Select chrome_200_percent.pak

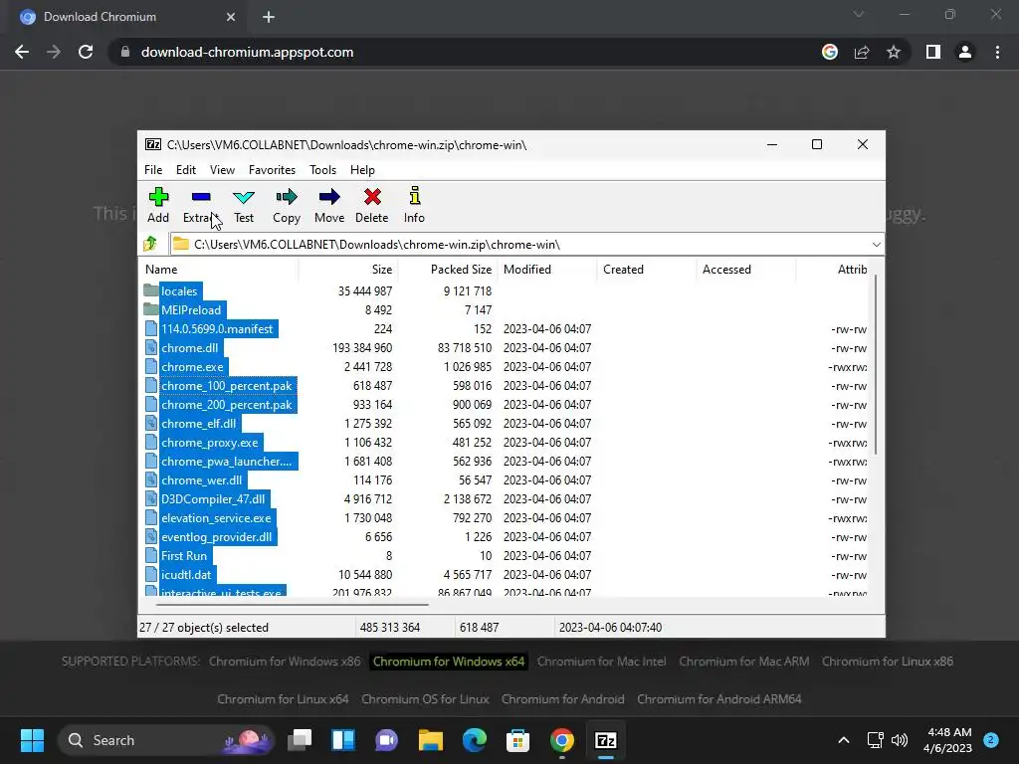point(227,405)
